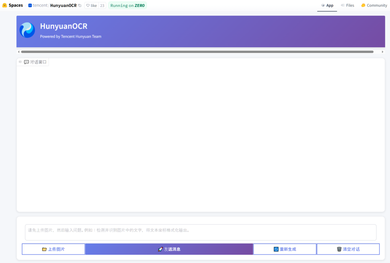Viewport: 390px width, 263px height.
Task: Switch to the App tab
Action: tap(327, 5)
